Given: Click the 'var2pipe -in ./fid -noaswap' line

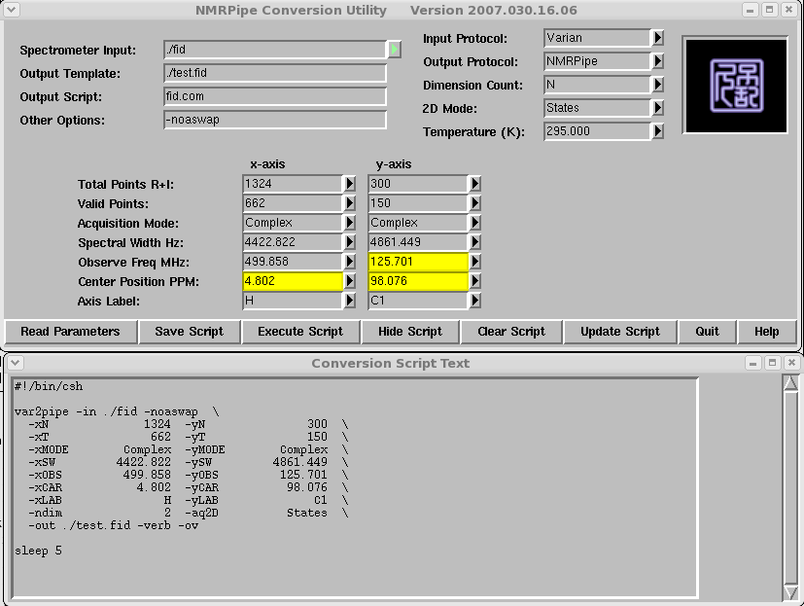Looking at the screenshot, I should pos(106,411).
